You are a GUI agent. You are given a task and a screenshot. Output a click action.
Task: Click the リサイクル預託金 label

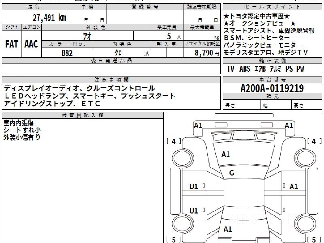pos(202,44)
